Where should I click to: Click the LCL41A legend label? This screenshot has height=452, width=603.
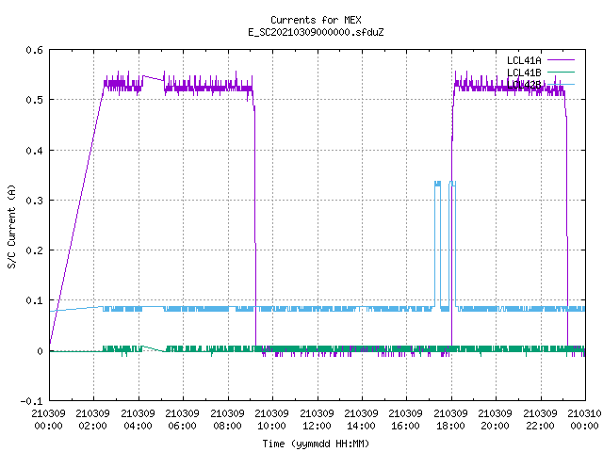click(x=524, y=60)
